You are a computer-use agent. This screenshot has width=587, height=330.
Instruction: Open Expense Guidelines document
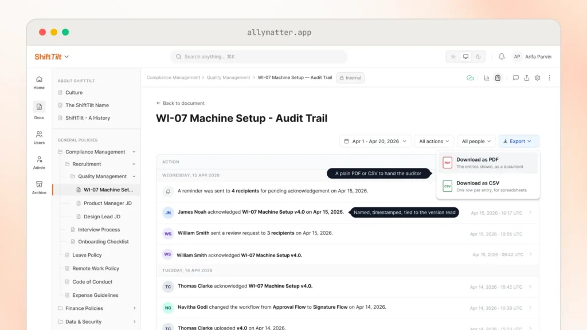tap(95, 296)
